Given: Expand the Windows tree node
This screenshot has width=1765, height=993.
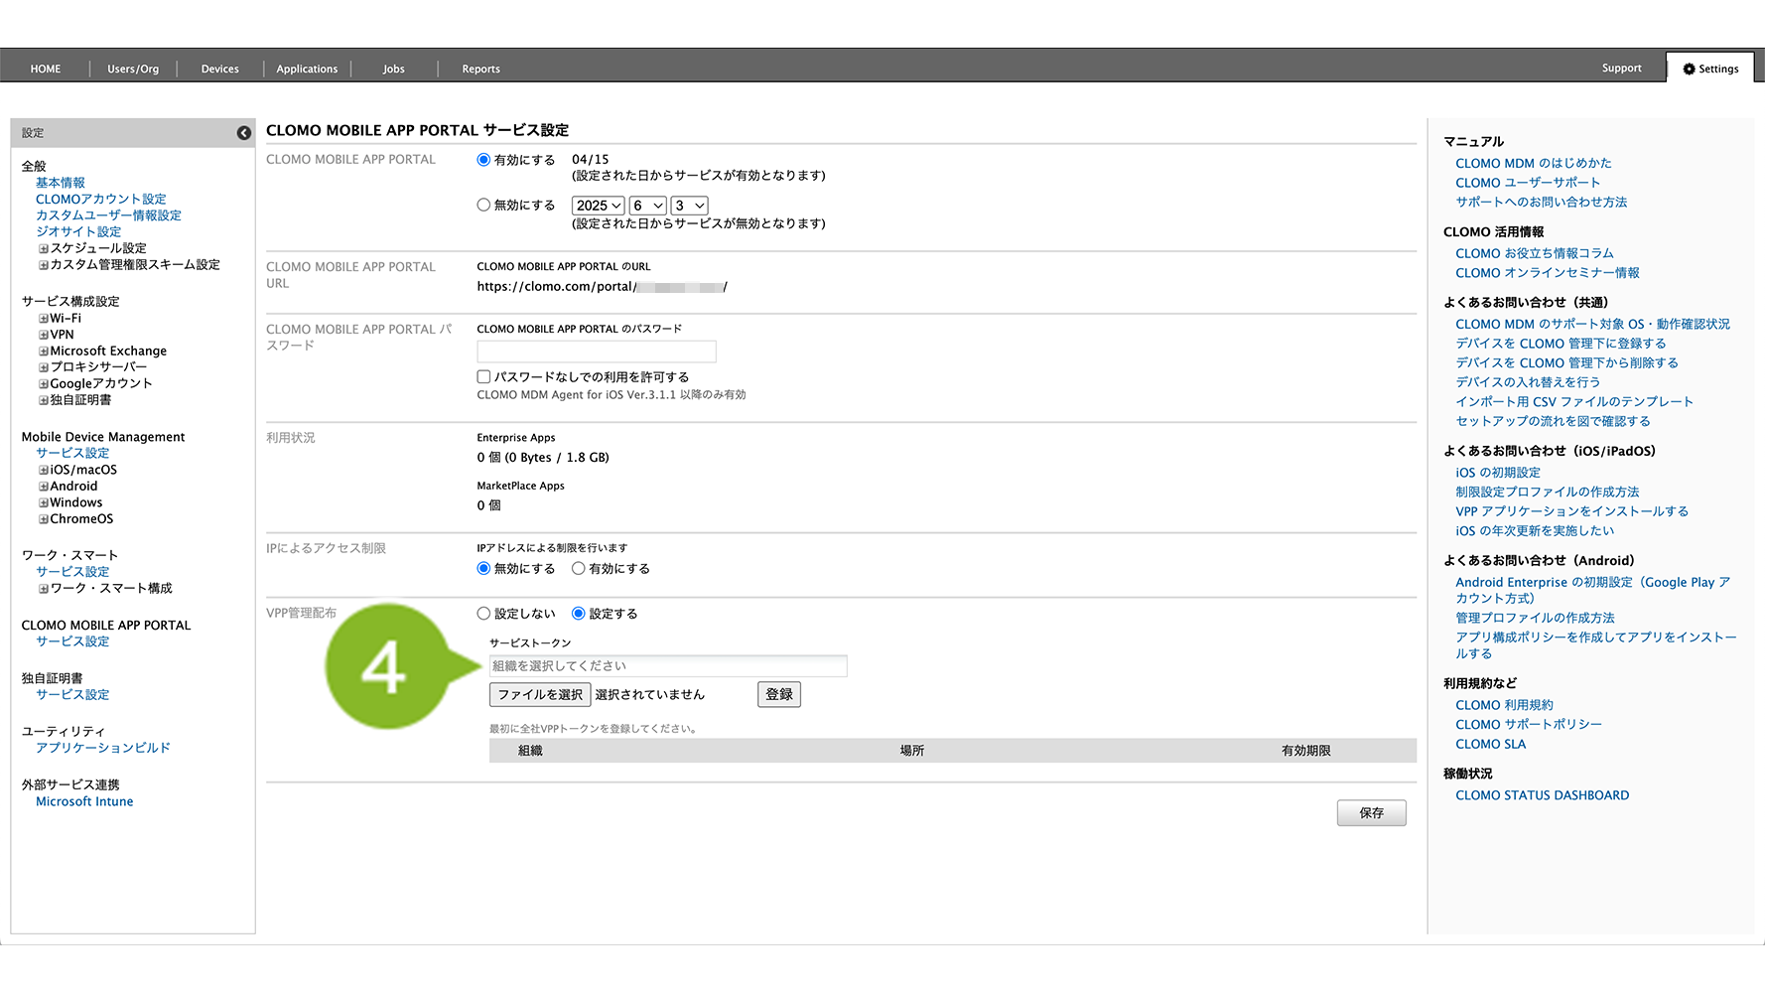Looking at the screenshot, I should click(44, 503).
